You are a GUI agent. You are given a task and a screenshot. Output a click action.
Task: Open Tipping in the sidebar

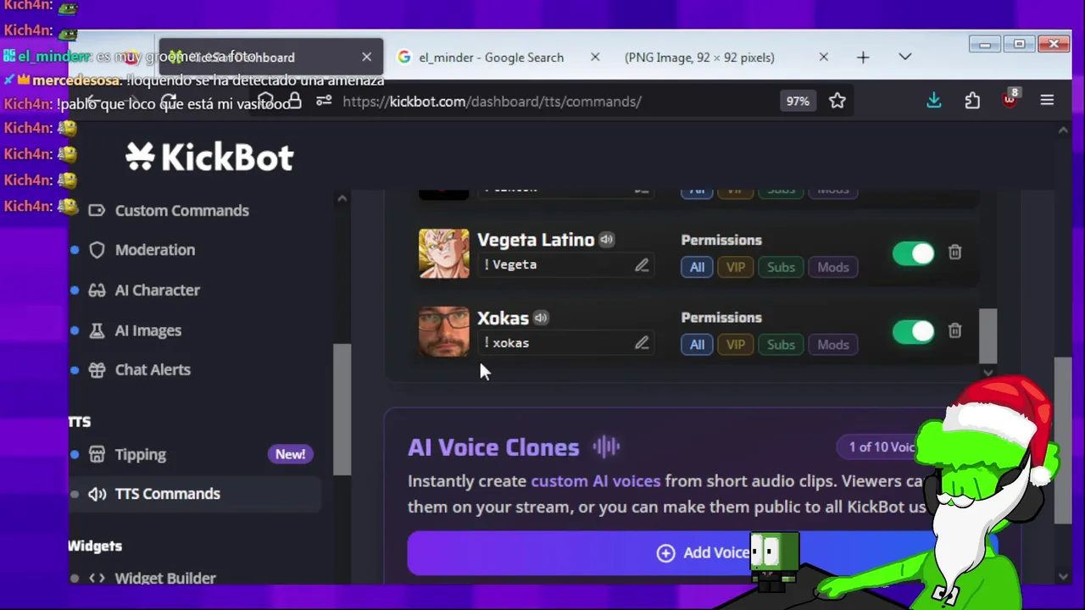(x=141, y=454)
